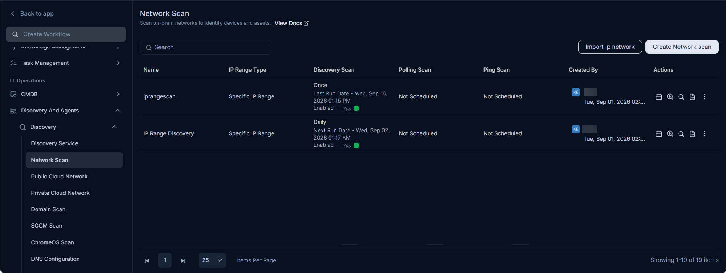Click the Showing 1-19 of 19 items text

click(x=684, y=260)
